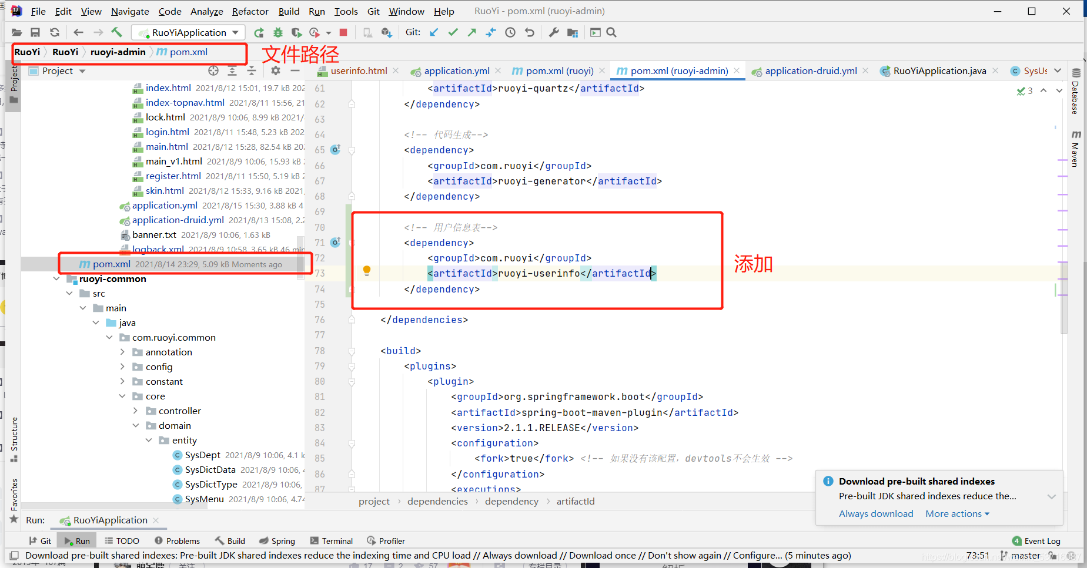Click the master Git branch widget
The image size is (1087, 568).
[1021, 555]
